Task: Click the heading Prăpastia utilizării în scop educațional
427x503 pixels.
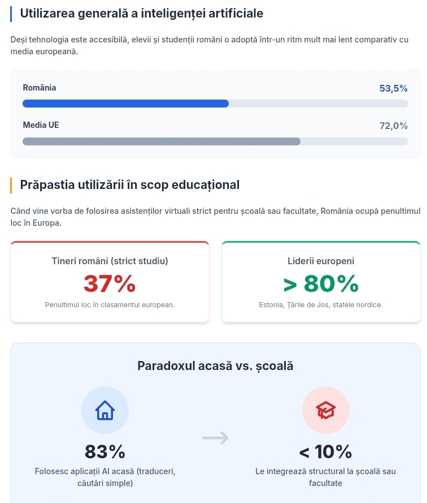Action: pyautogui.click(x=130, y=185)
